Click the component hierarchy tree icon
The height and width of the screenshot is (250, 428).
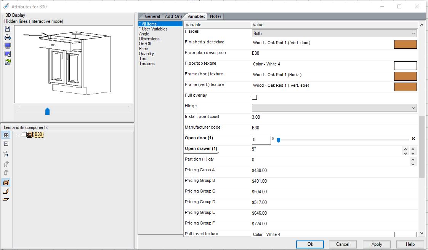click(6, 154)
